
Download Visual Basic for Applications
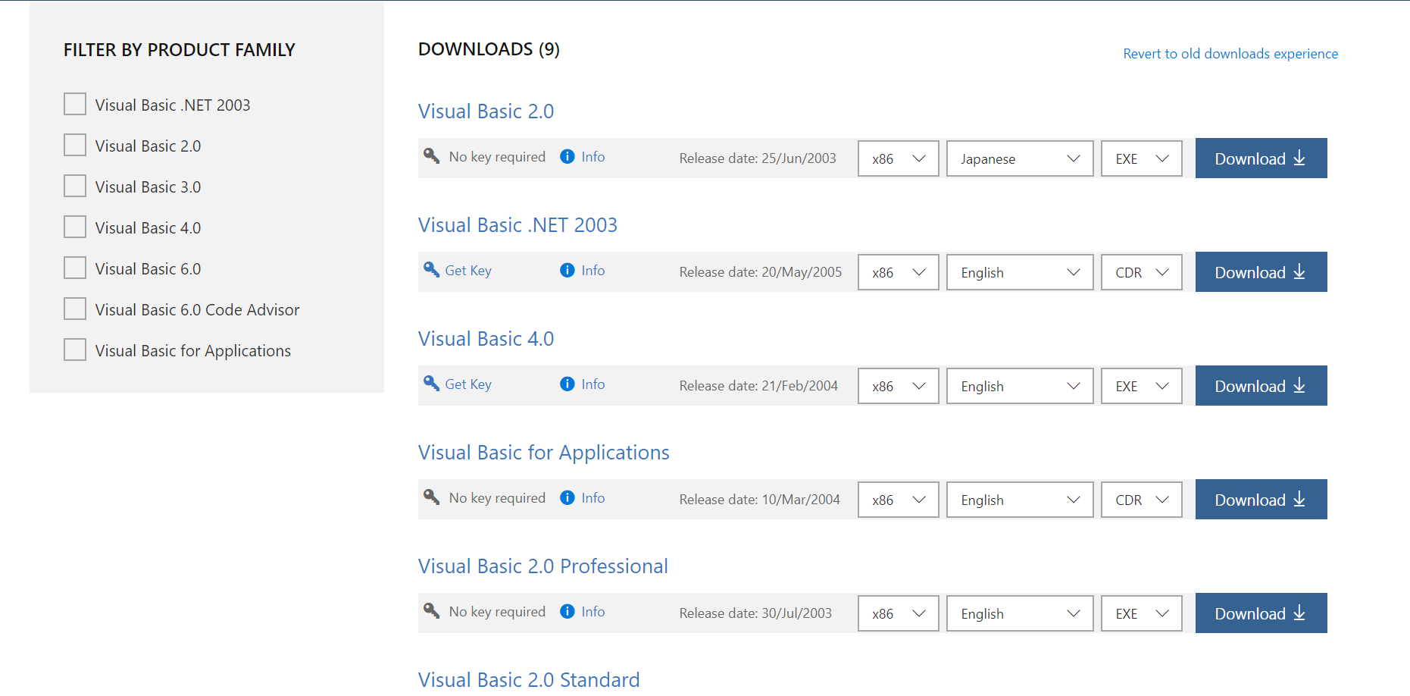[1261, 500]
